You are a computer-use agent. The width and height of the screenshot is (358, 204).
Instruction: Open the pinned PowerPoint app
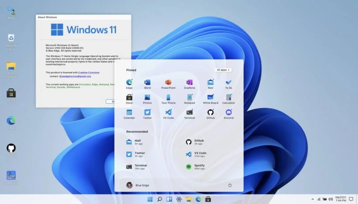[x=168, y=84]
